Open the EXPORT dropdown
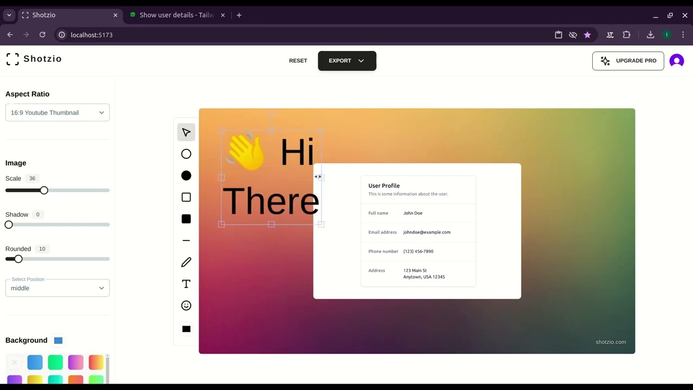 point(347,61)
